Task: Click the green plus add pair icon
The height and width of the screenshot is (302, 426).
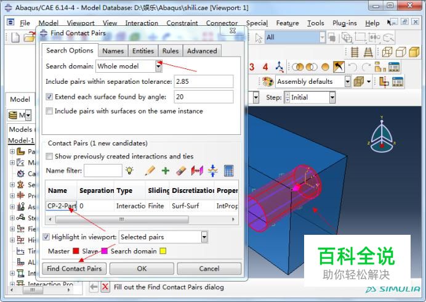Action: [165, 171]
